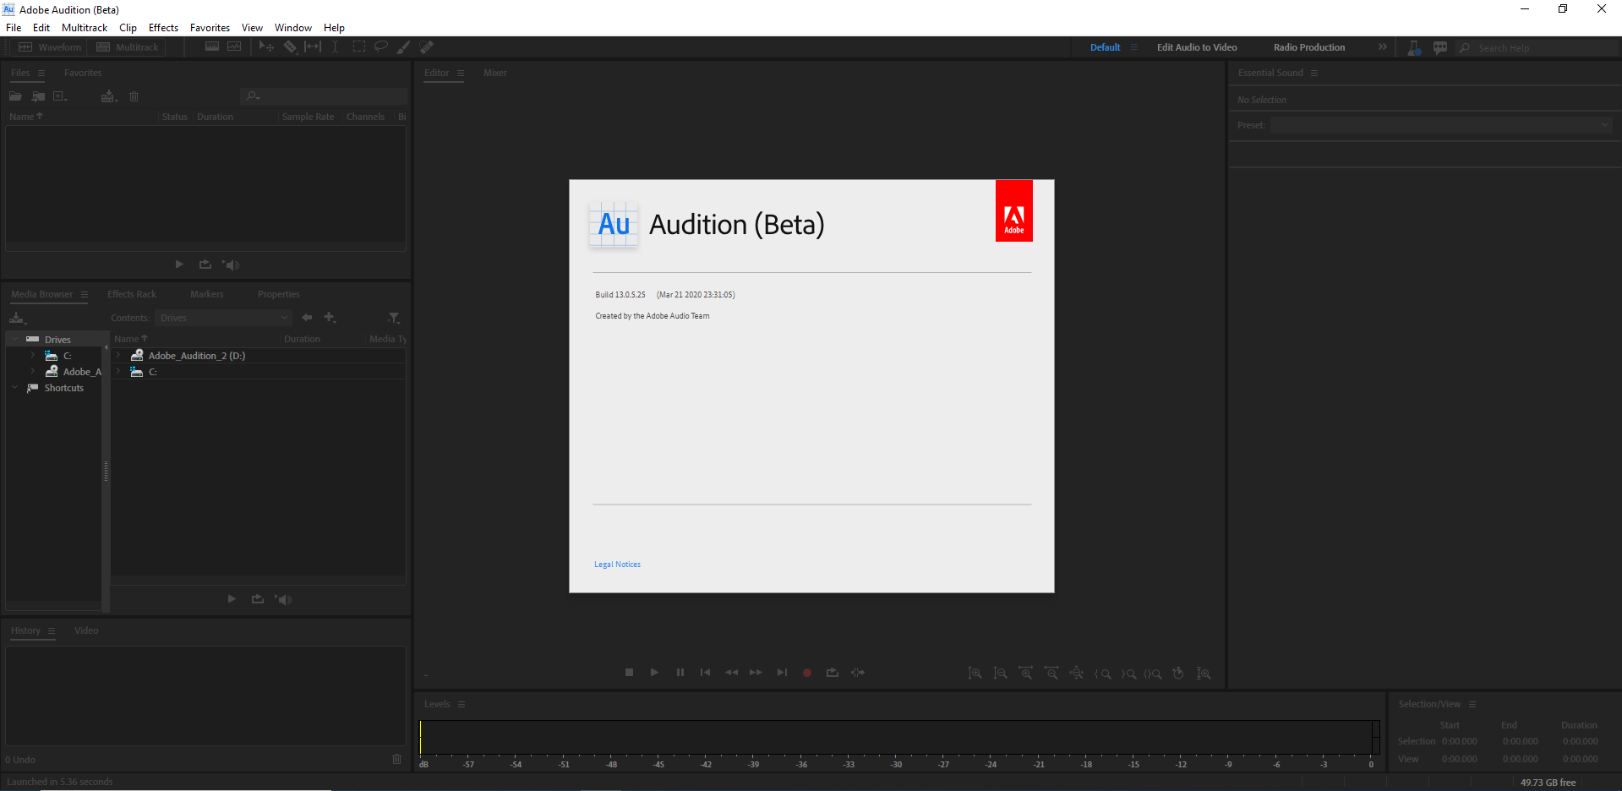
Task: Click Search Help field
Action: (x=1538, y=48)
